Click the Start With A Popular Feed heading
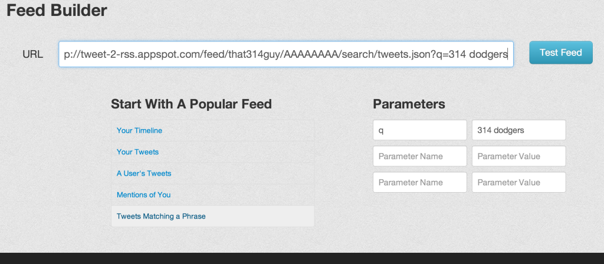This screenshot has height=264, width=604. (x=192, y=104)
